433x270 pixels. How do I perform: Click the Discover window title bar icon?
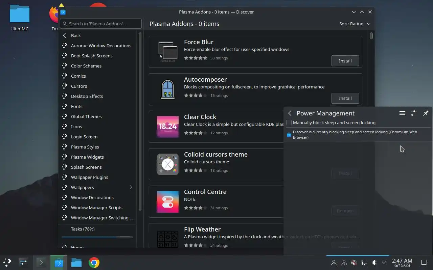[x=63, y=12]
